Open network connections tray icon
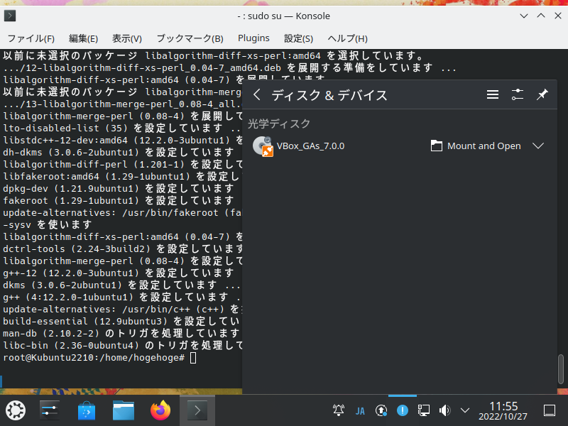568x426 pixels. click(423, 410)
